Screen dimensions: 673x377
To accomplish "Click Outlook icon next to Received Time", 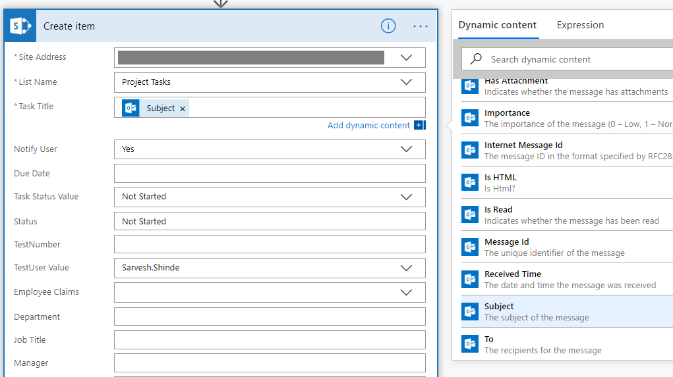I will (x=470, y=280).
